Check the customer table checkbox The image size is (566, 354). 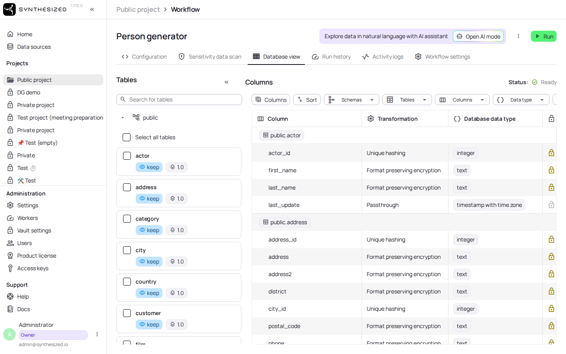(127, 313)
